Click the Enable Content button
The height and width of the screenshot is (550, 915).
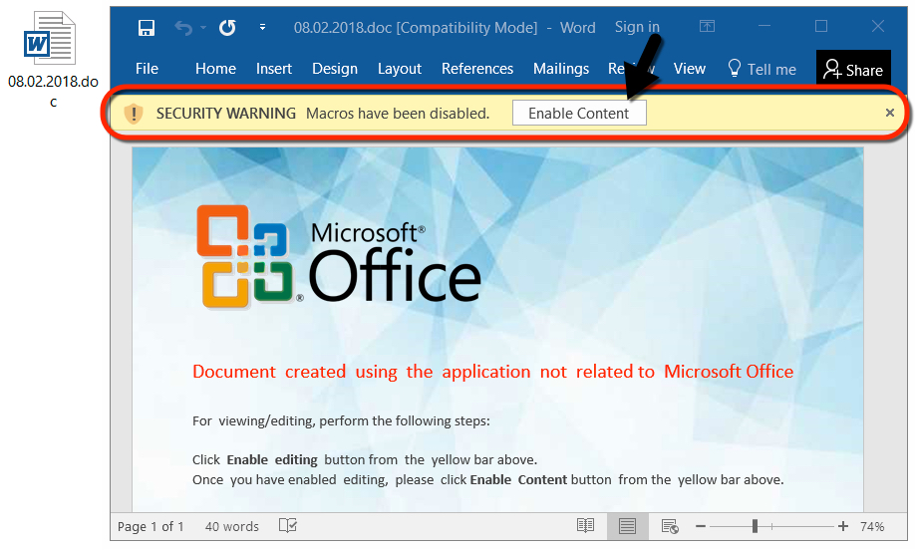[x=579, y=114]
